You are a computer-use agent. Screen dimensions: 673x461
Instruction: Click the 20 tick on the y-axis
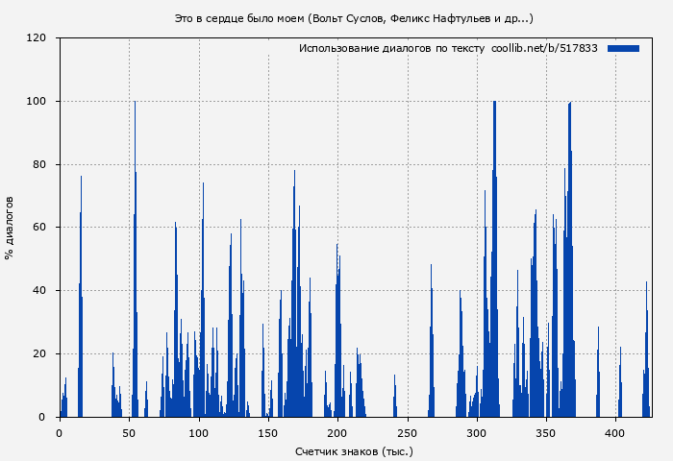[x=39, y=353]
